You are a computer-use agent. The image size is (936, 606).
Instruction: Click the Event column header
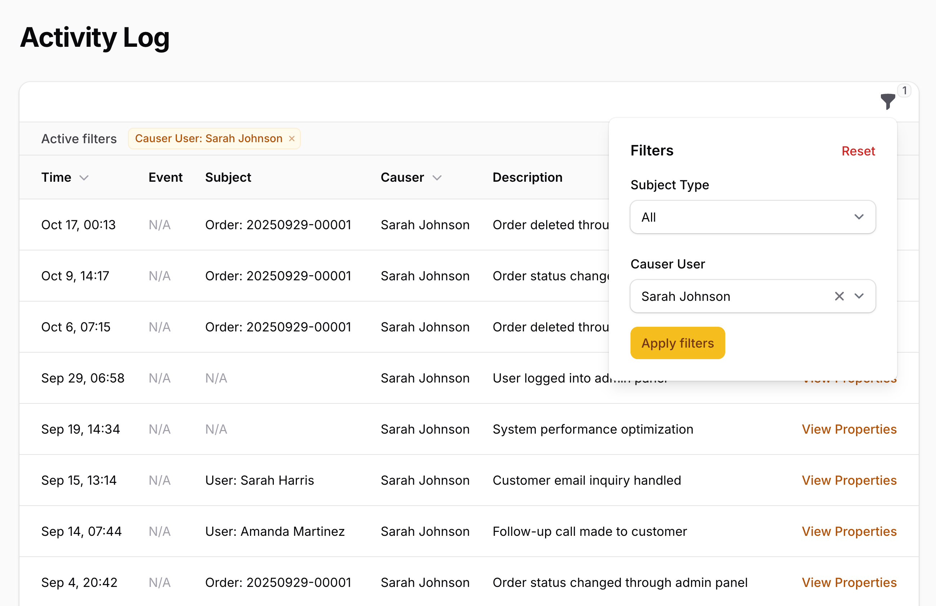click(165, 177)
